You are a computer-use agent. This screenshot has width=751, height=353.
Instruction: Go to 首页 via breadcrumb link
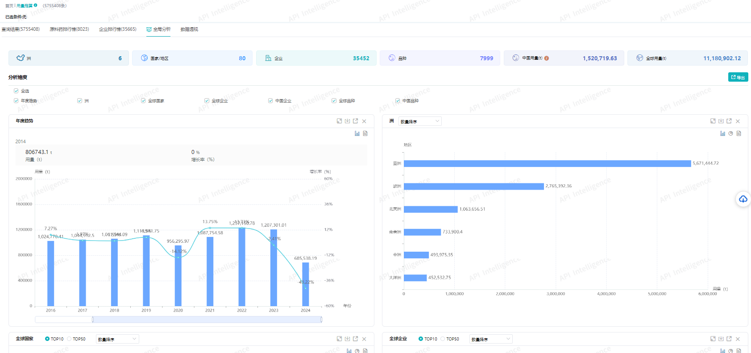click(9, 6)
